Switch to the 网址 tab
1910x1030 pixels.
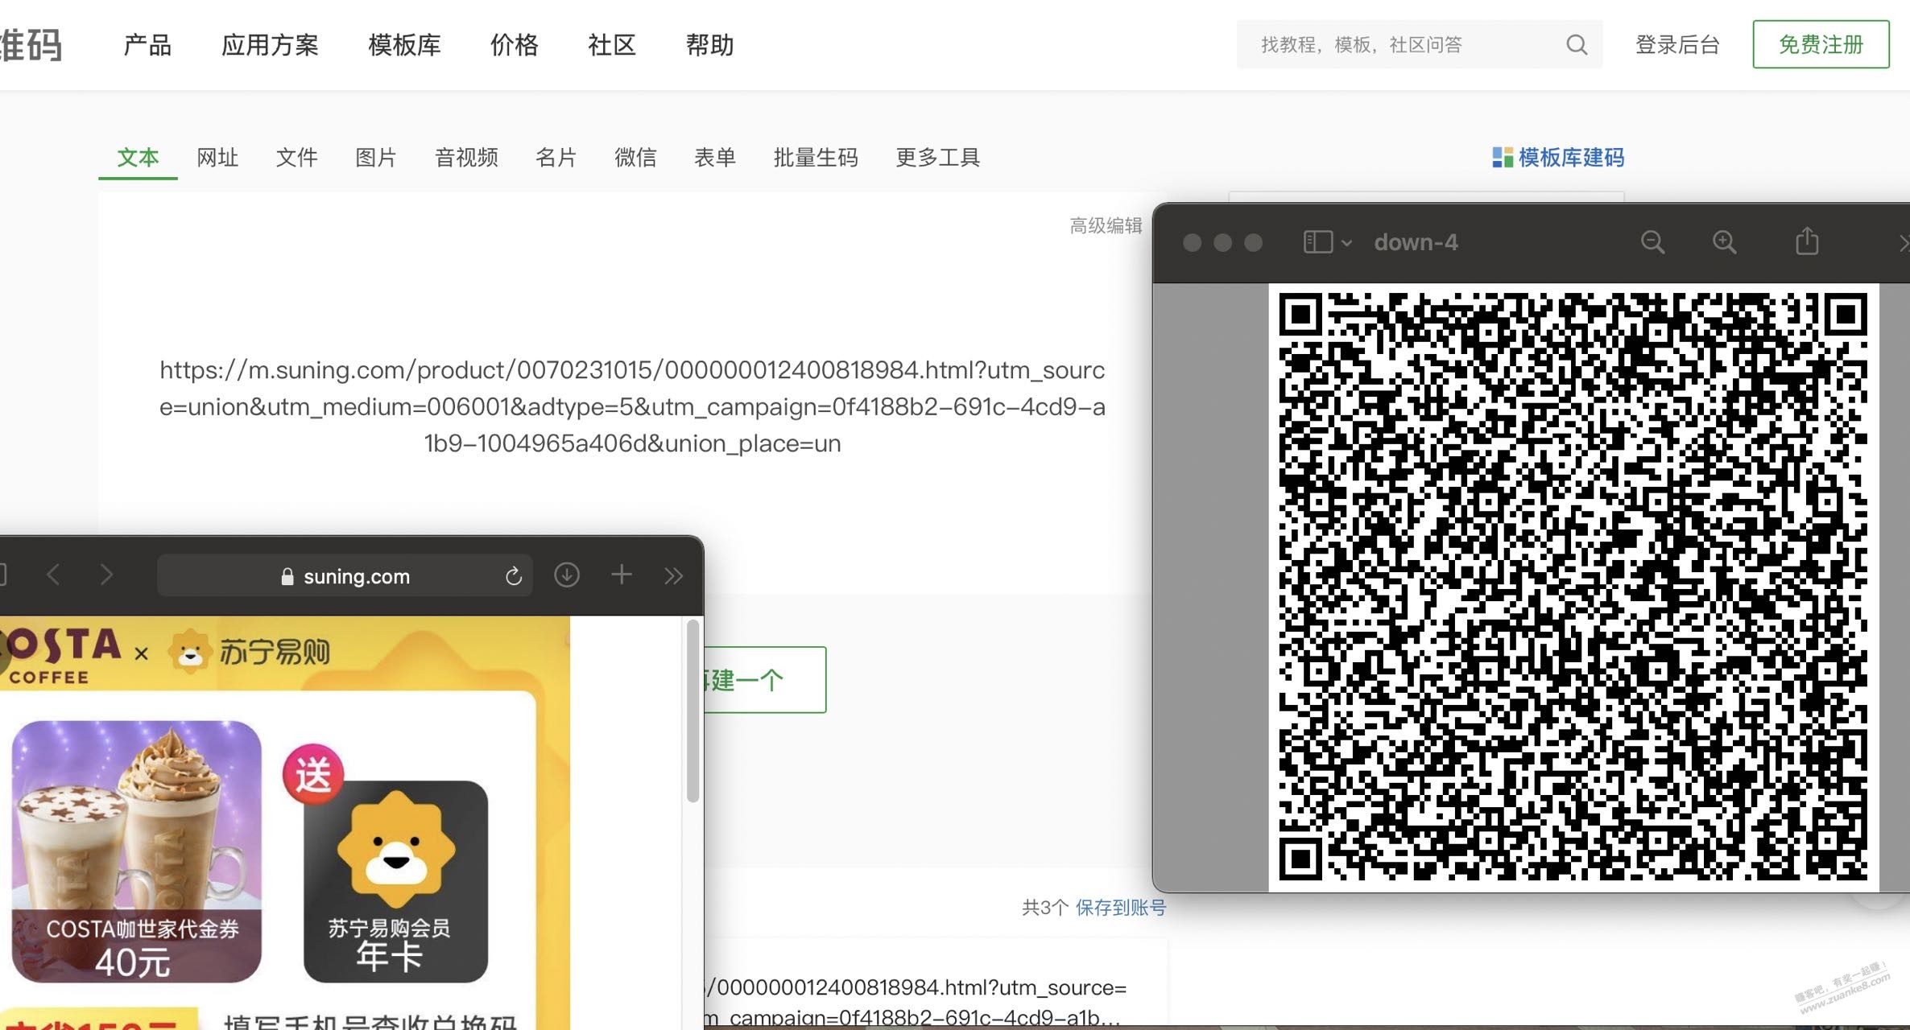tap(217, 158)
